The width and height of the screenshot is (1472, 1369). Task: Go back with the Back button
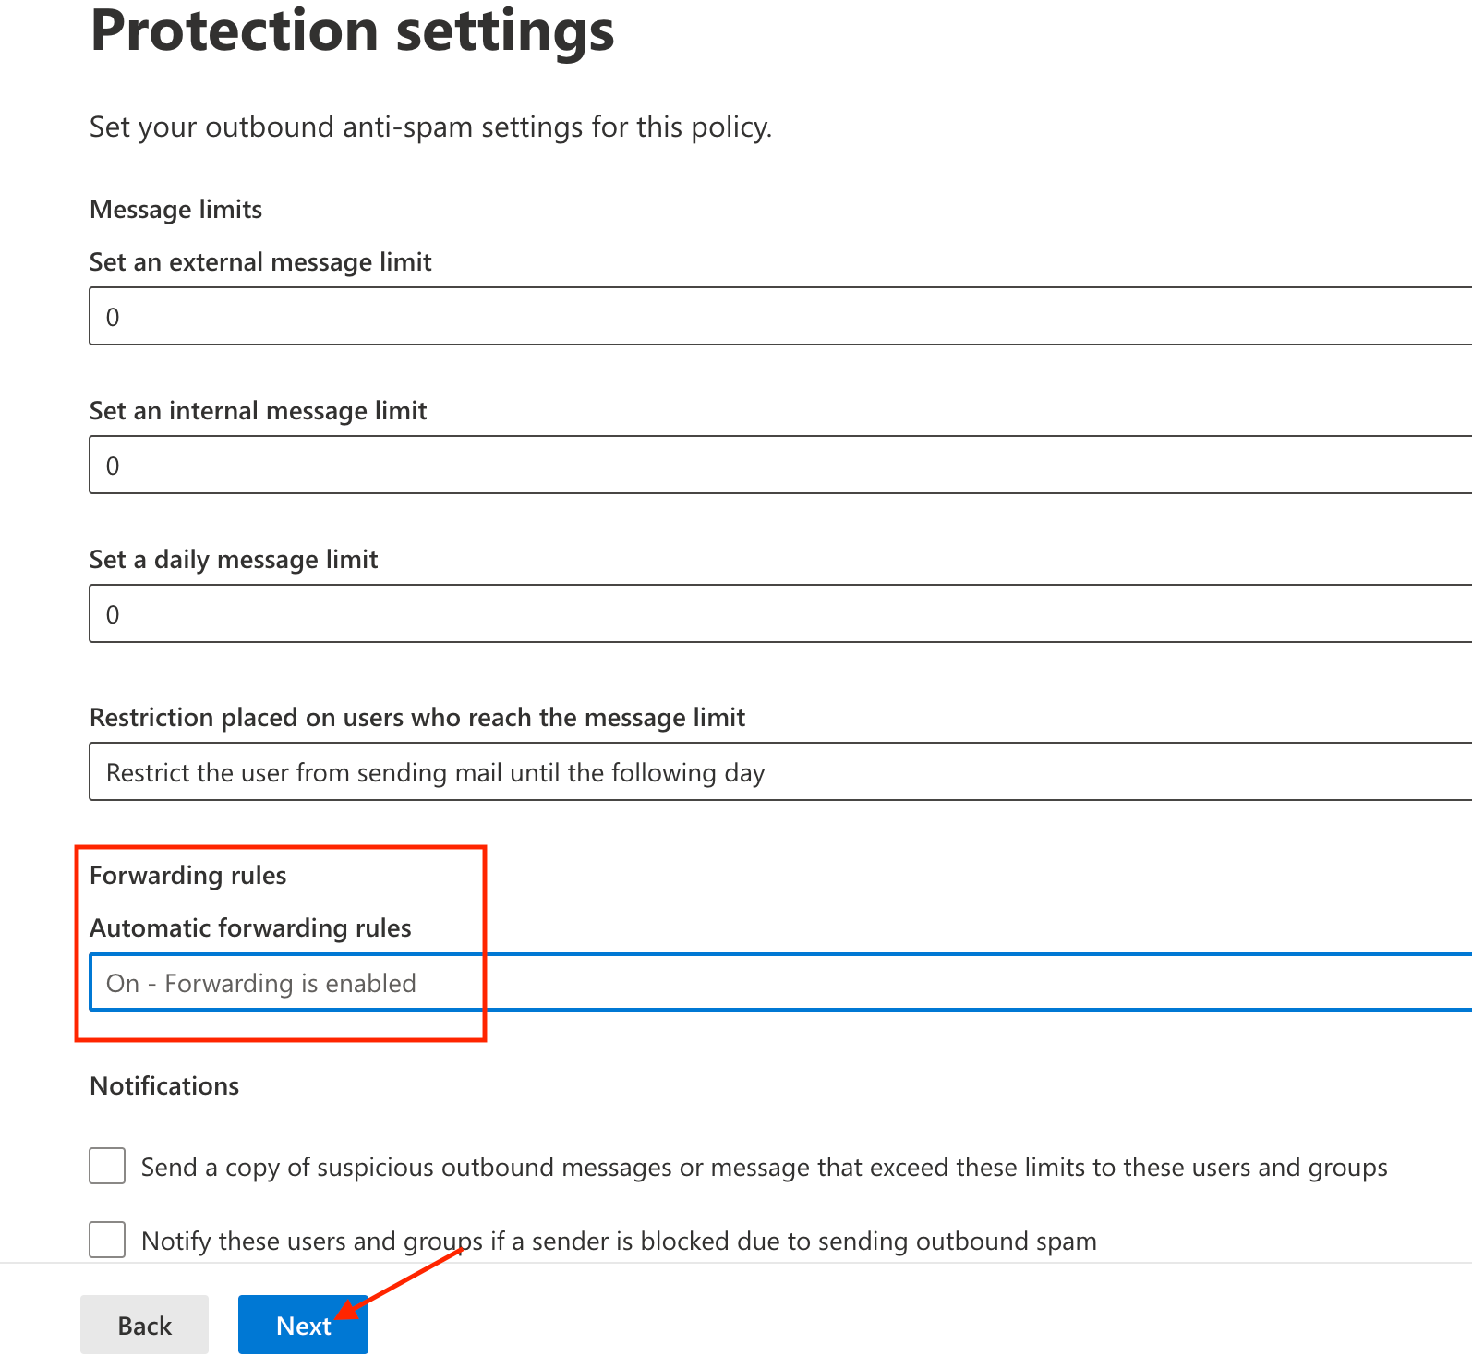(144, 1326)
